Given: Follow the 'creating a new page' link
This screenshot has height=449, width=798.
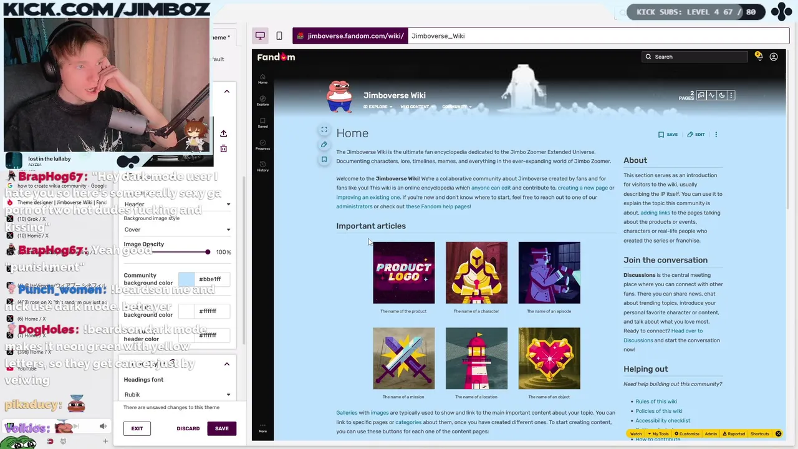Looking at the screenshot, I should [583, 188].
